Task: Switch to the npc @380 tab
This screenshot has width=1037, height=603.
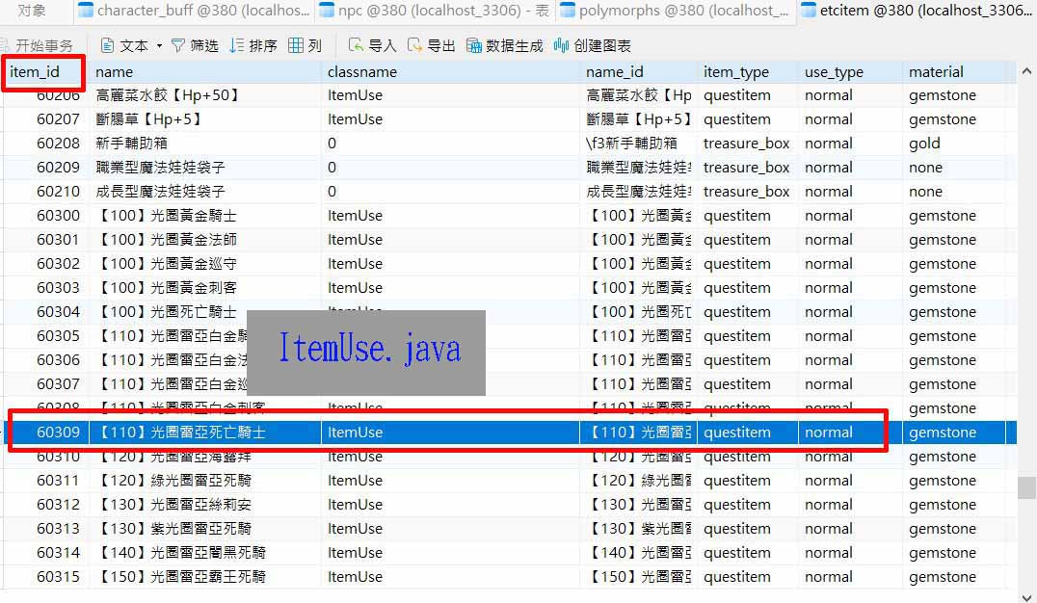Action: click(x=434, y=11)
